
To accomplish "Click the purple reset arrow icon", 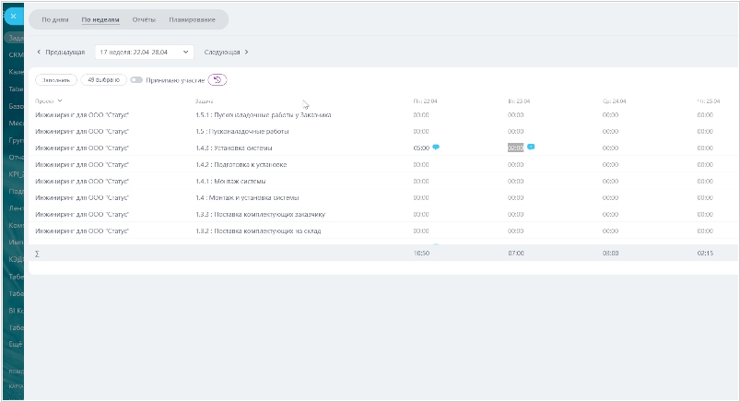I will pyautogui.click(x=217, y=80).
